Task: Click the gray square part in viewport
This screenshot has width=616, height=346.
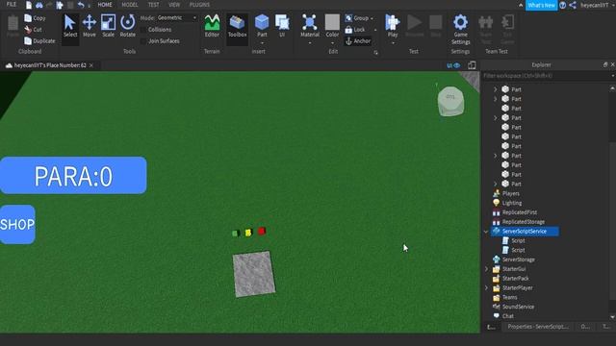Action: (254, 274)
